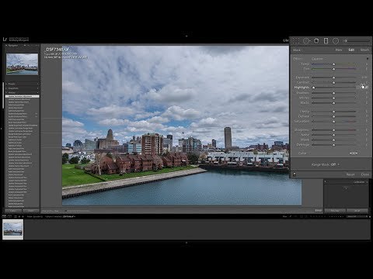Click the Sharpness slider handle
Screen dimensions: 373x279
point(333,130)
